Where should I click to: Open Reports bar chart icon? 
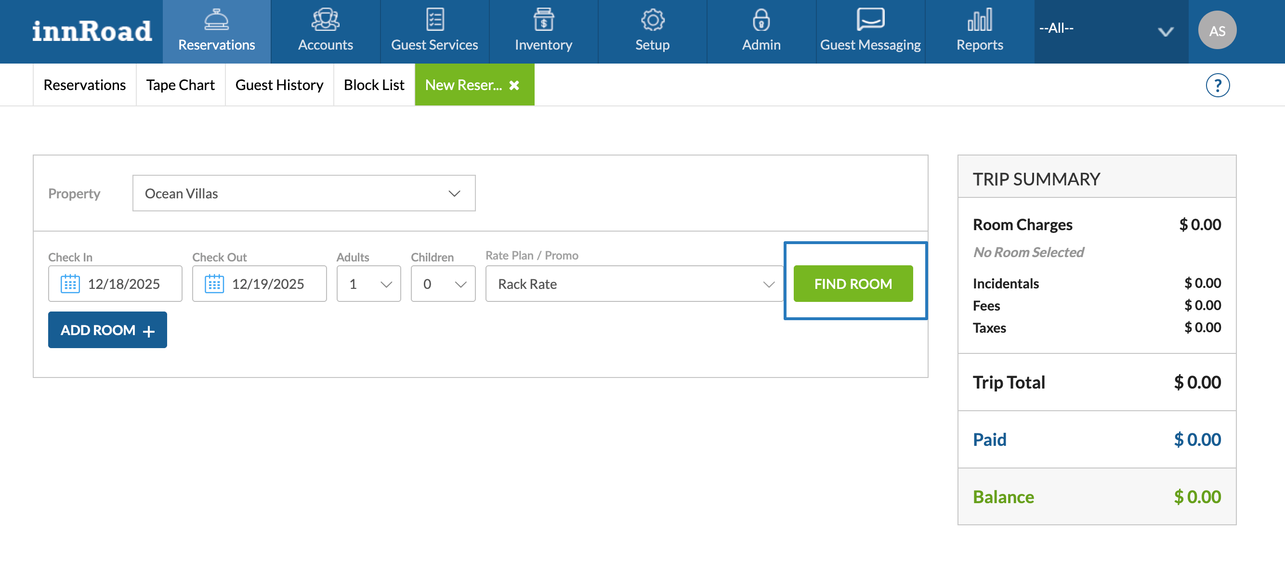point(979,20)
